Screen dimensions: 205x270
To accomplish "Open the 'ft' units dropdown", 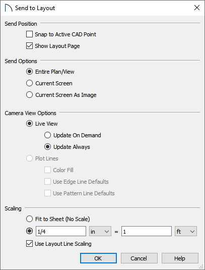I will point(186,231).
